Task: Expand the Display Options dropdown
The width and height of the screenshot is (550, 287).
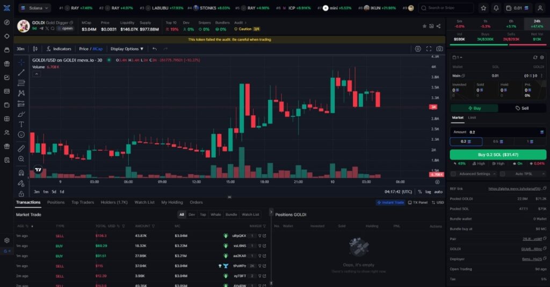Action: click(127, 49)
